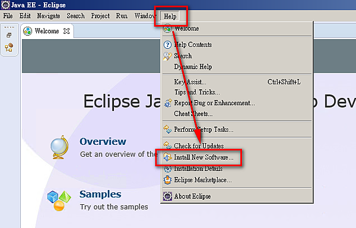Click the Check for Updates icon
356x228 pixels.
tap(167, 145)
